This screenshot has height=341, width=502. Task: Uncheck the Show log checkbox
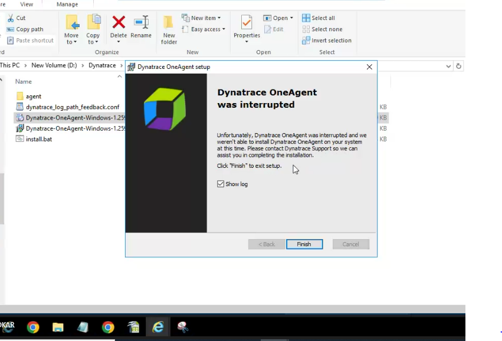click(x=221, y=184)
